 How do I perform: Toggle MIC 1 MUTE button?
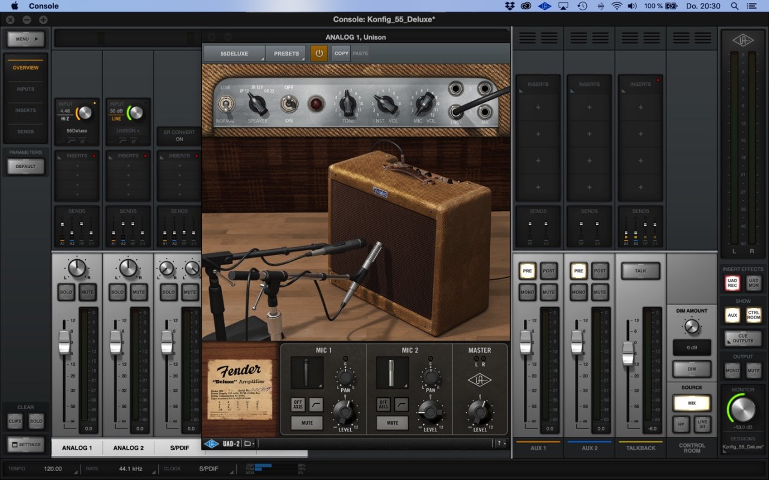coord(307,423)
